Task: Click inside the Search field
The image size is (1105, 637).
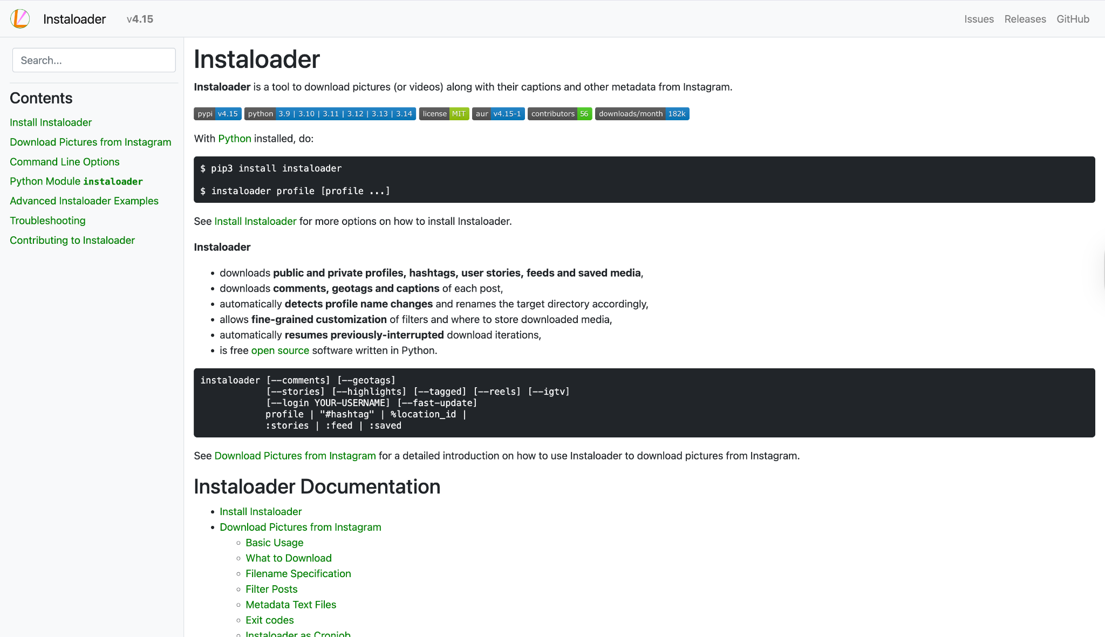Action: point(93,60)
